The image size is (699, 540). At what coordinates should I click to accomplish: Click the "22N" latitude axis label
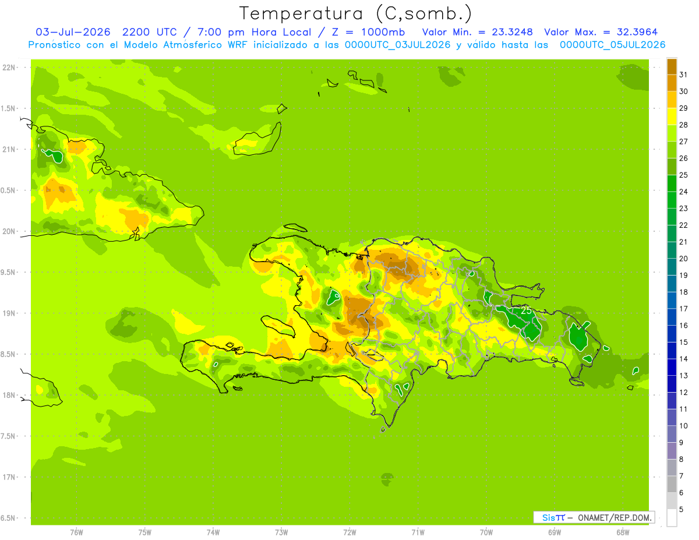(10, 67)
